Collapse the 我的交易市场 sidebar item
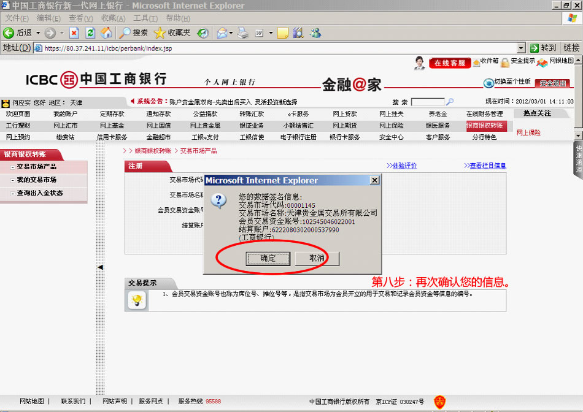The image size is (583, 412). [13, 180]
